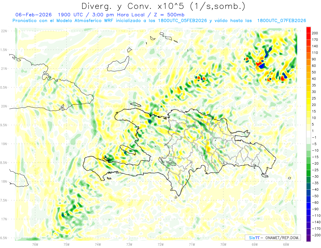Screen dimensions: 321x248
Task: Click the '75W' longitude label
Action: [66, 244]
